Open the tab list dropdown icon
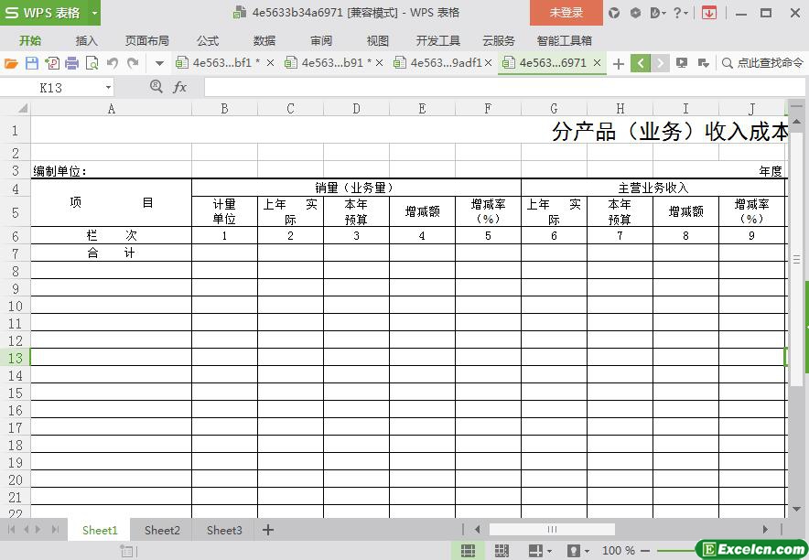 (703, 63)
